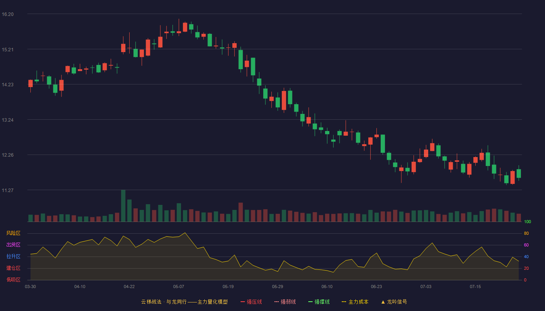Image resolution: width=545 pixels, height=311 pixels.
Task: Click the 06-23 date axis label
Action: click(376, 287)
